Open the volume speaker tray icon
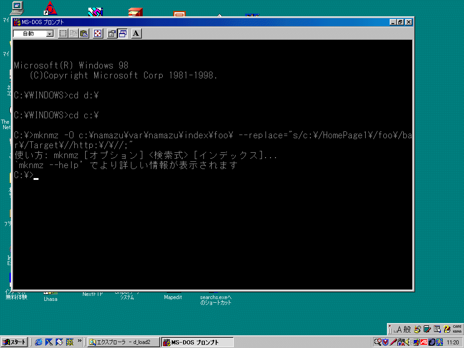Viewport: 464px width, 348px height. (408, 342)
